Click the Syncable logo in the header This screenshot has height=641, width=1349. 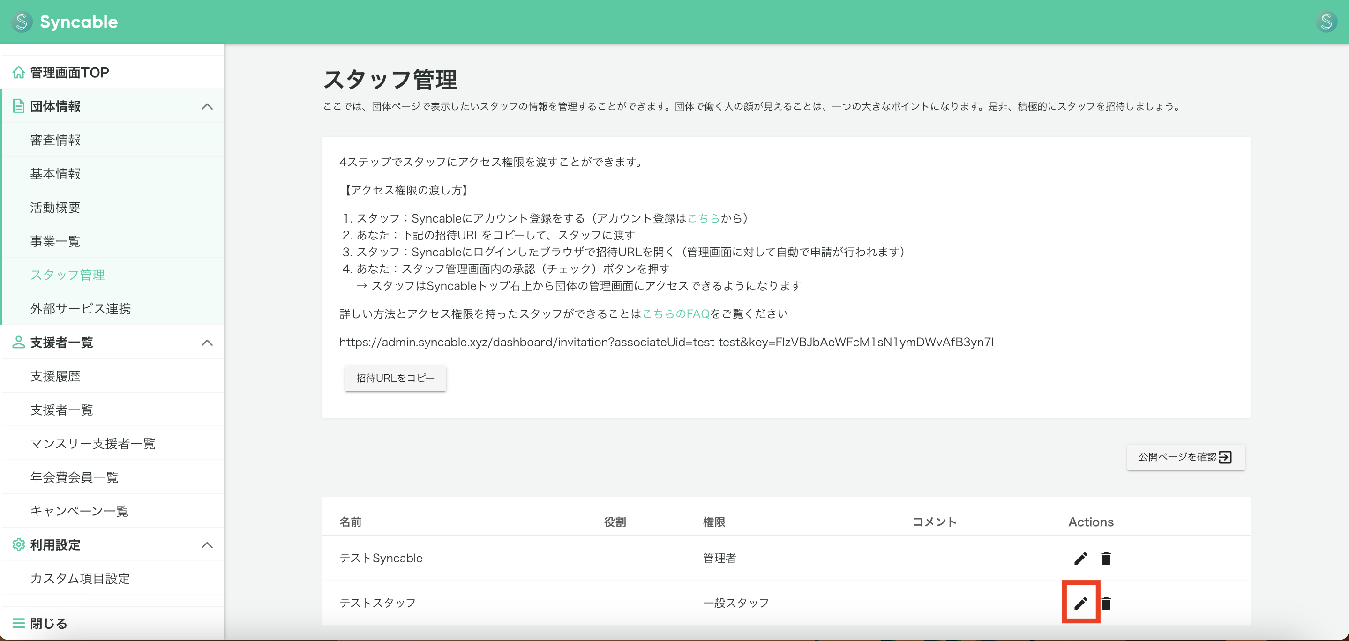click(64, 22)
